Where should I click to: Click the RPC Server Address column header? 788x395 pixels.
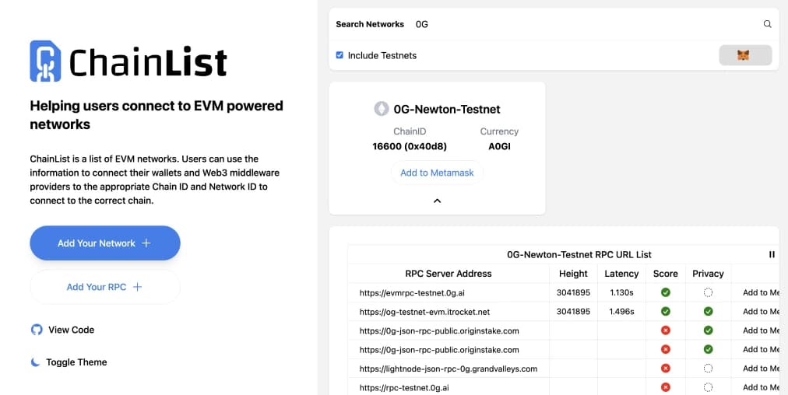449,274
